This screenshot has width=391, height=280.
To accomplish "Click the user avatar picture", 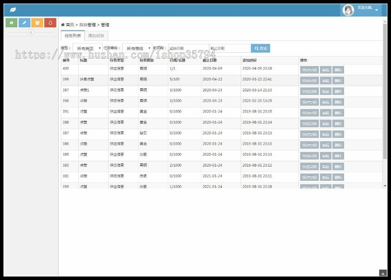I will tap(348, 10).
